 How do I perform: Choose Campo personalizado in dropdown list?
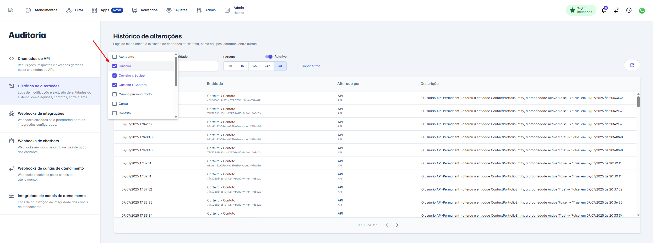tap(115, 94)
